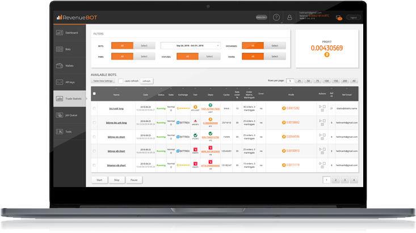416x233 pixels.
Task: Open the help question mark icon
Action: pos(276,18)
